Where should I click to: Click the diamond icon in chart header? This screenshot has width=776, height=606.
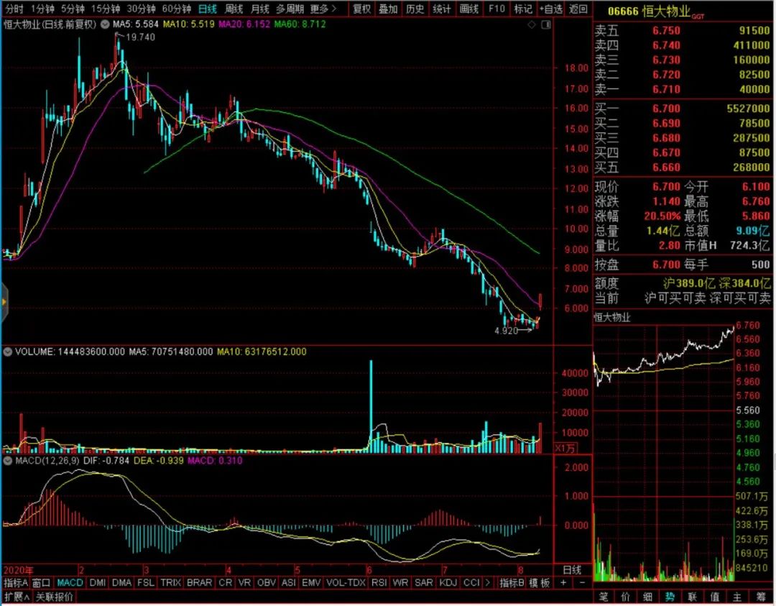tap(531, 24)
